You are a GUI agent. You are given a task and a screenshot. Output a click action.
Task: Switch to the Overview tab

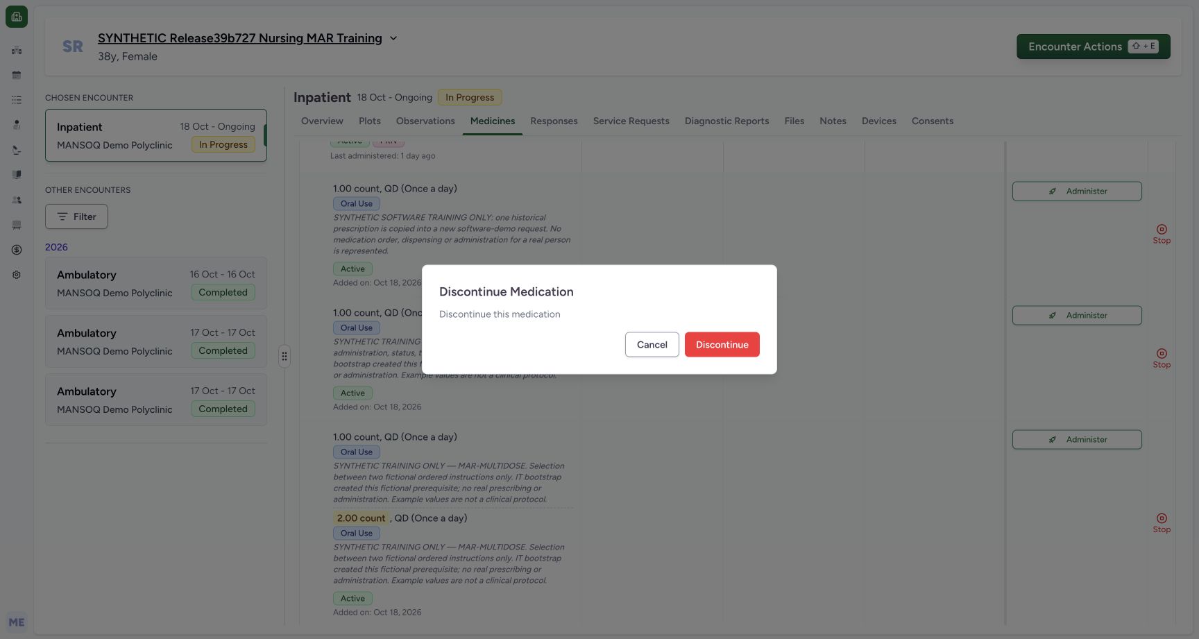click(x=322, y=121)
